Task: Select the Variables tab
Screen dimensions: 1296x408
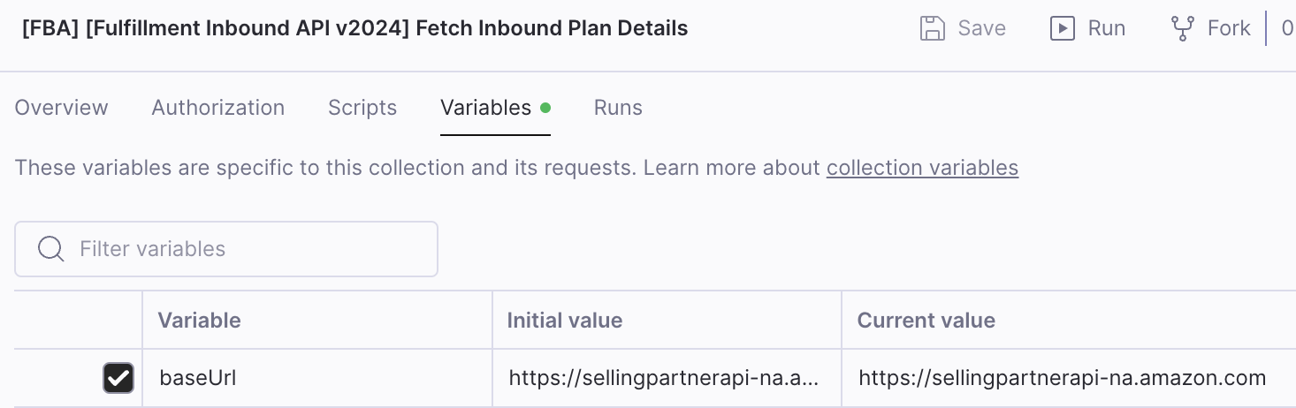Action: 486,108
